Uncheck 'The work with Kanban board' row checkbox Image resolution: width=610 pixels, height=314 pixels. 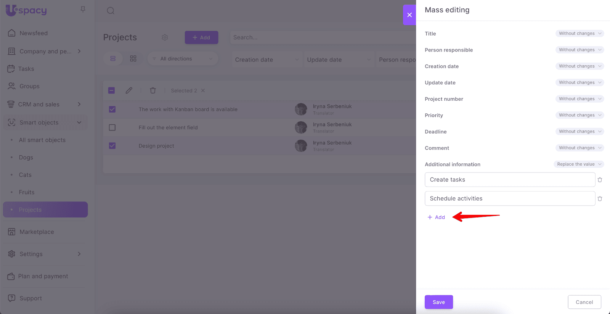point(112,109)
